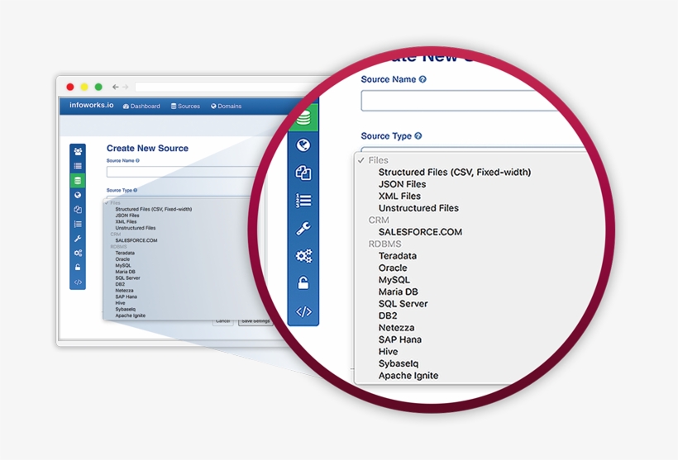
Task: Click the wrench icon in small window sidebar
Action: click(x=78, y=239)
